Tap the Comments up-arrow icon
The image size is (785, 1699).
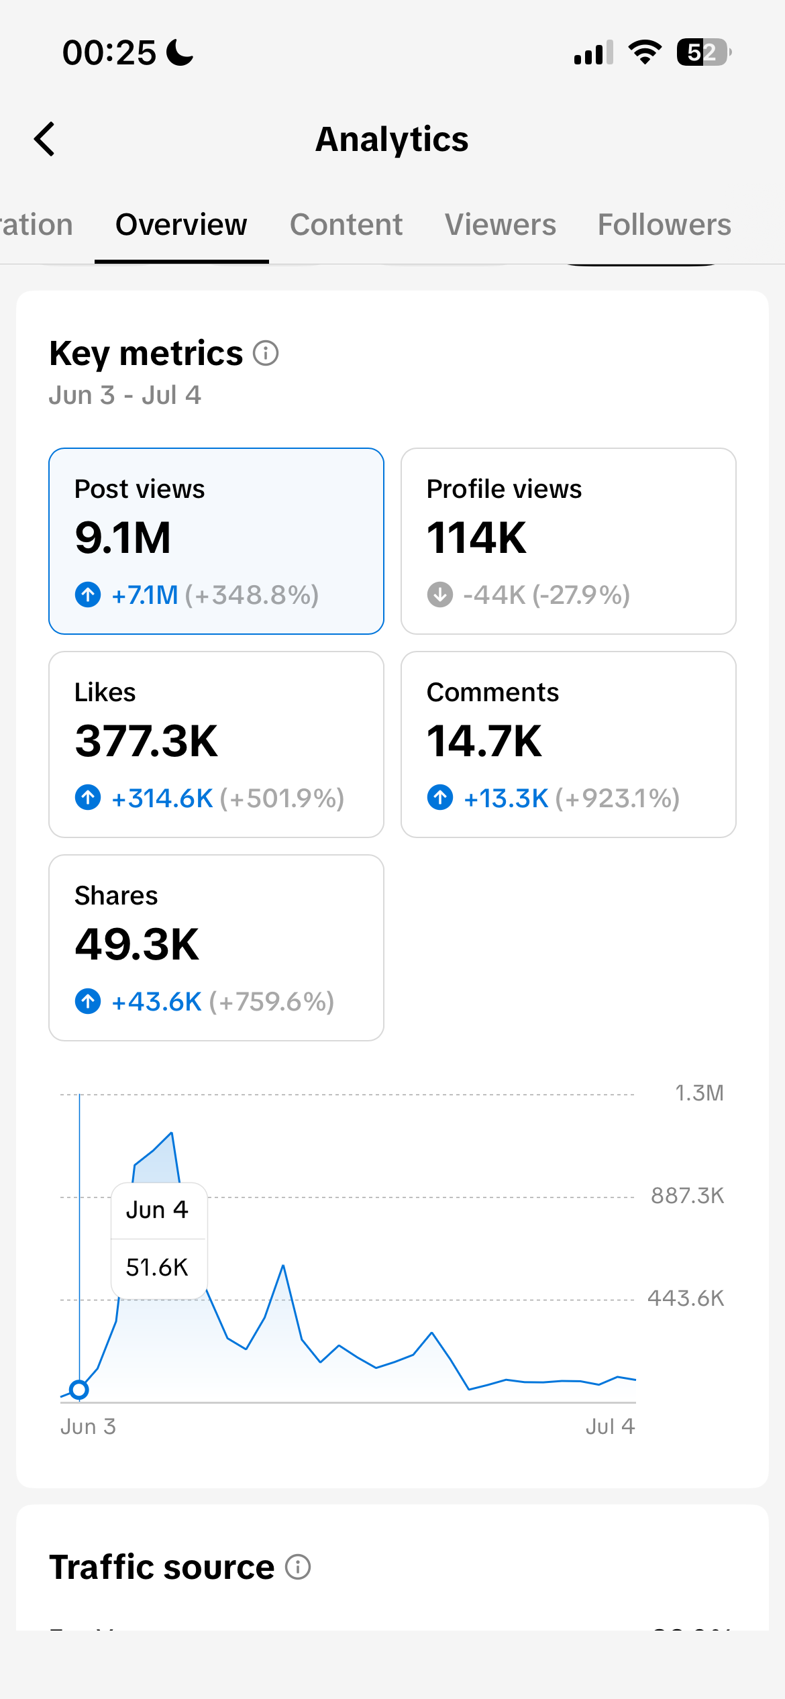pos(440,798)
